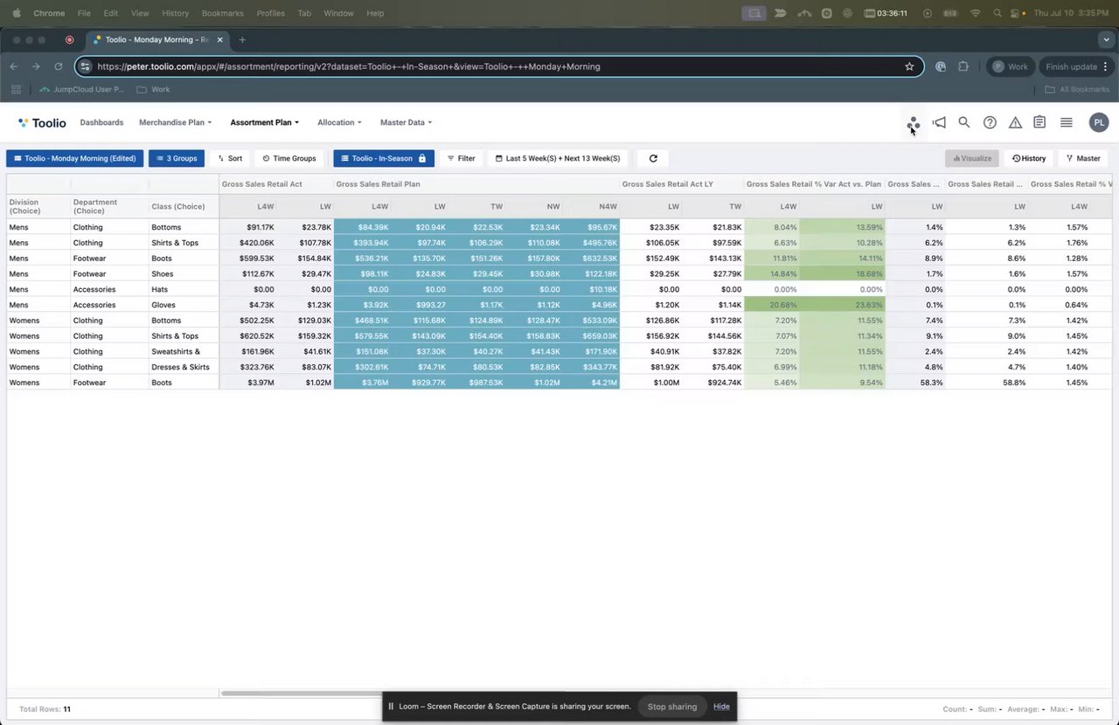Open the Chrome History menu
The image size is (1119, 725).
175,13
